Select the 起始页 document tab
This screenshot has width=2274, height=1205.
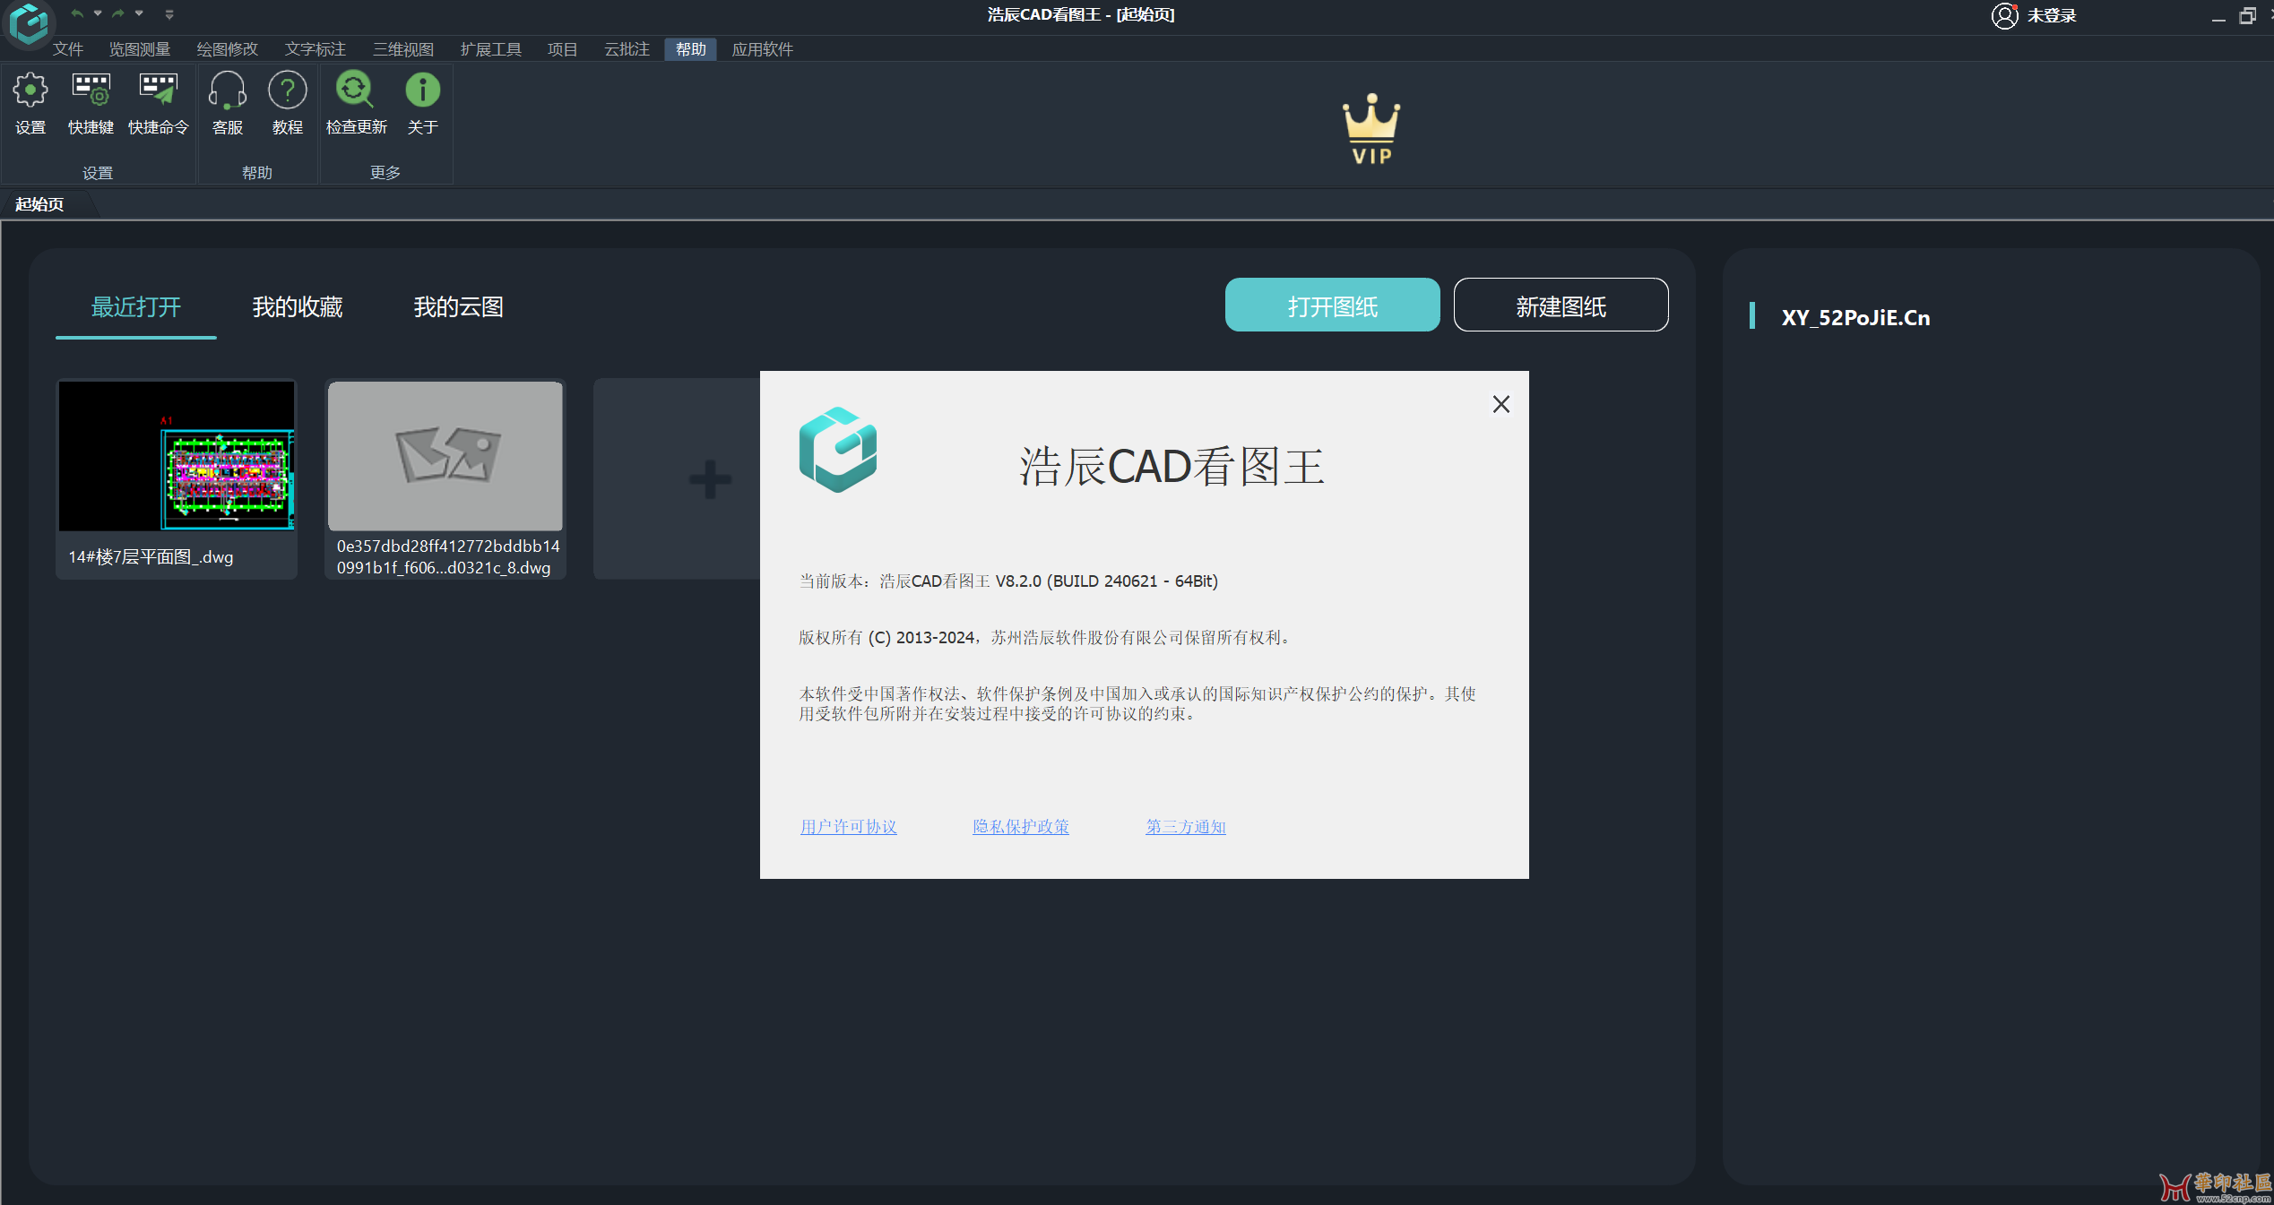pos(39,204)
